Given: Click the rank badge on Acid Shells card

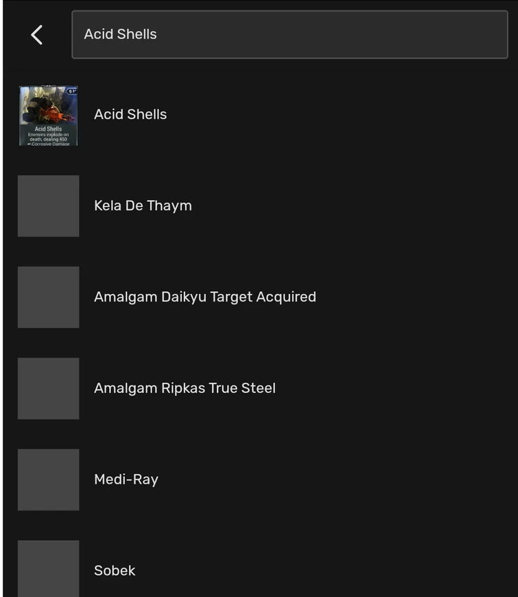Looking at the screenshot, I should pyautogui.click(x=71, y=91).
